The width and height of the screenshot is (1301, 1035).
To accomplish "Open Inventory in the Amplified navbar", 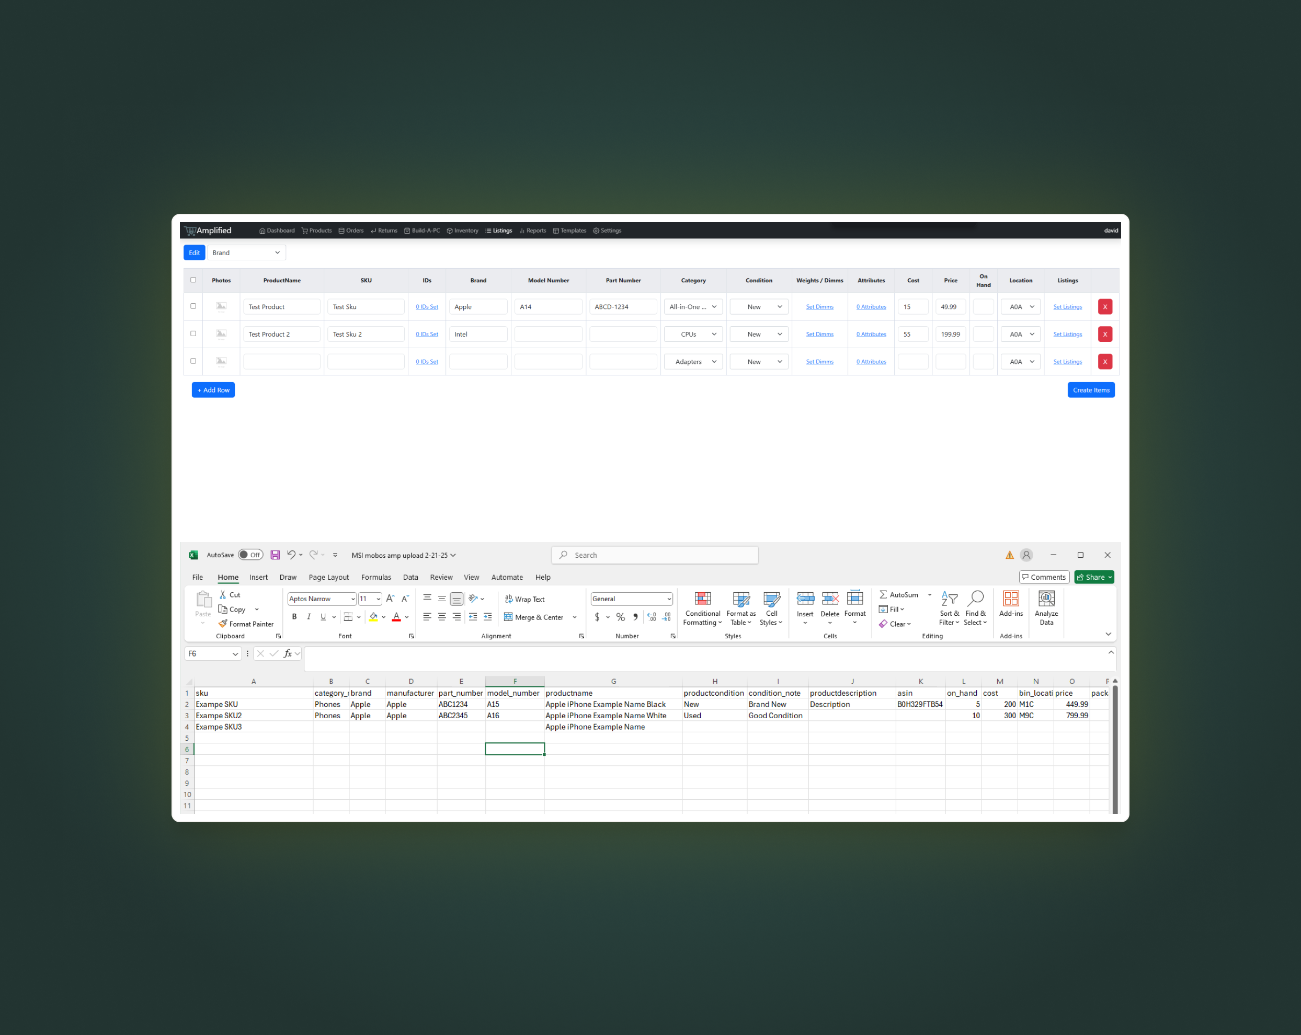I will (x=462, y=231).
